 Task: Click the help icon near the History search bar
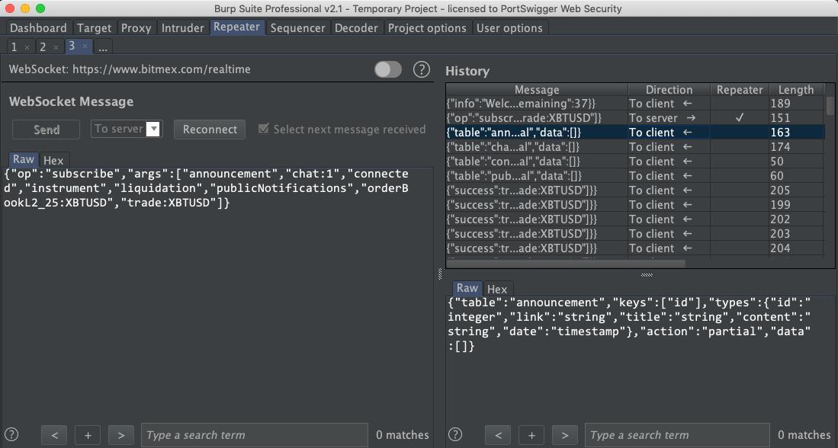(x=455, y=434)
